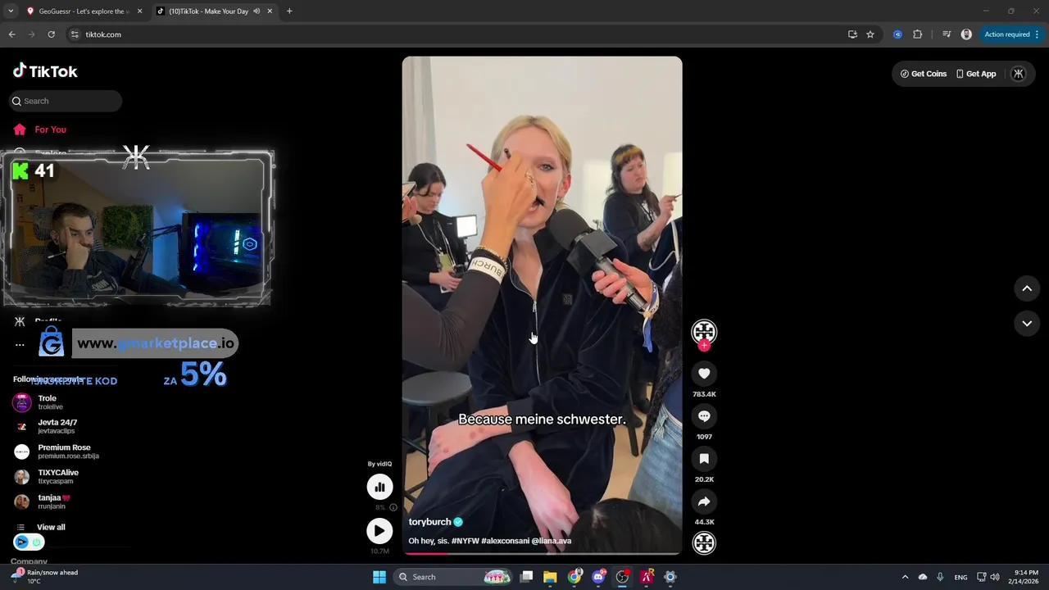Follow toryburch with the red plus badge
This screenshot has width=1049, height=590.
(x=704, y=346)
